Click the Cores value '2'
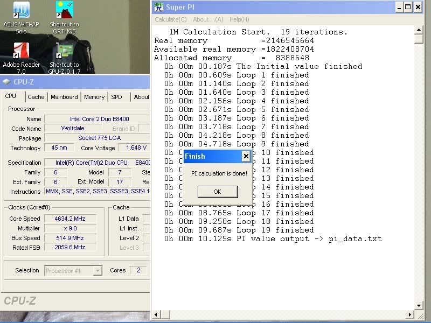The width and height of the screenshot is (431, 323). click(138, 270)
